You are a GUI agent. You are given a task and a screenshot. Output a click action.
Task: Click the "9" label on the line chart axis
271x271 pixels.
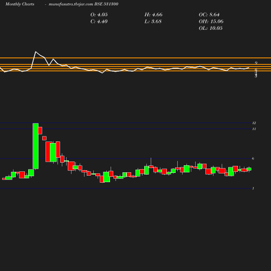coord(256,63)
